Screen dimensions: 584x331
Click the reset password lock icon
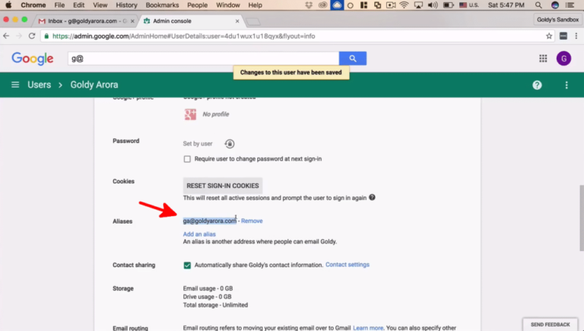pos(230,144)
